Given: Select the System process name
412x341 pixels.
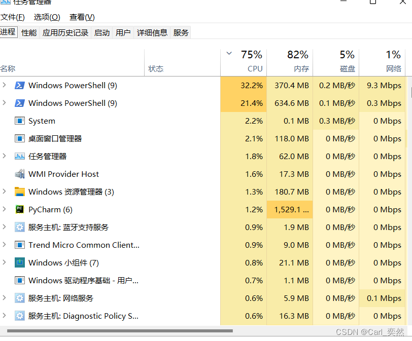Looking at the screenshot, I should click(42, 121).
